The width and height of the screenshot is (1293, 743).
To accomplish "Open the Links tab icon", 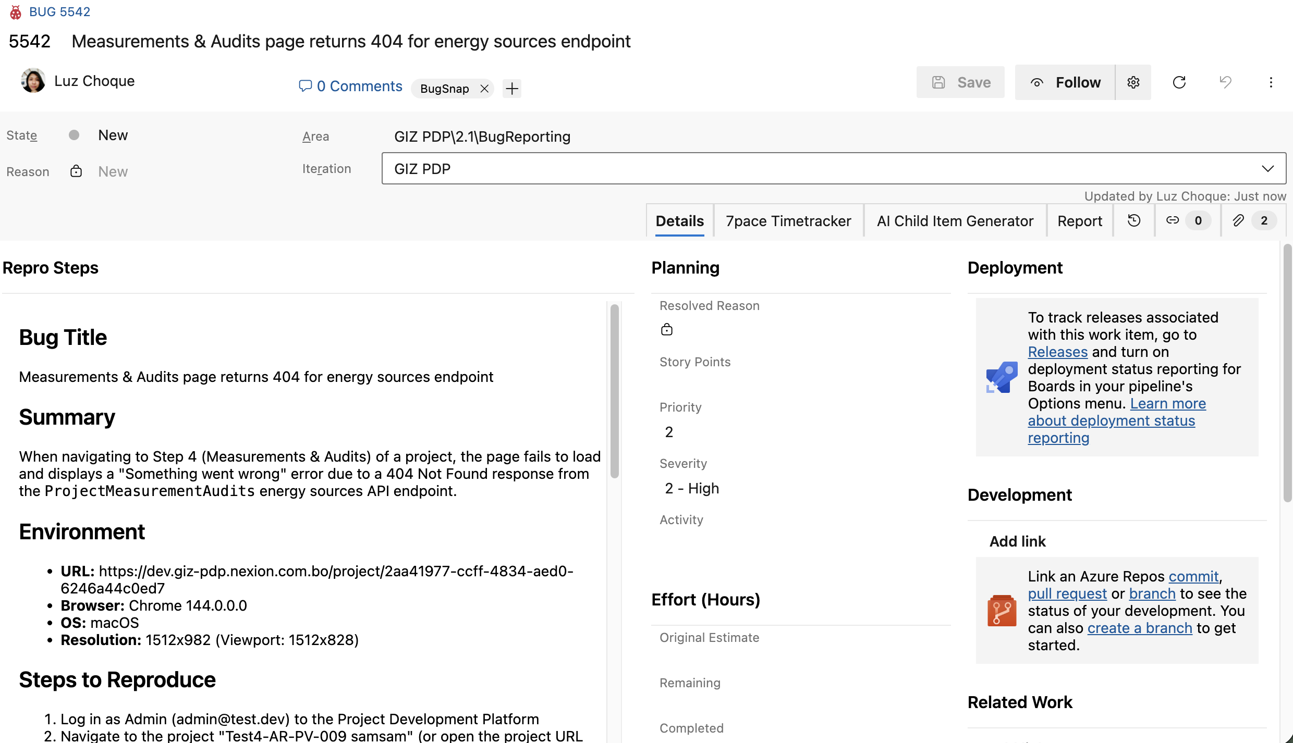I will 1187,221.
